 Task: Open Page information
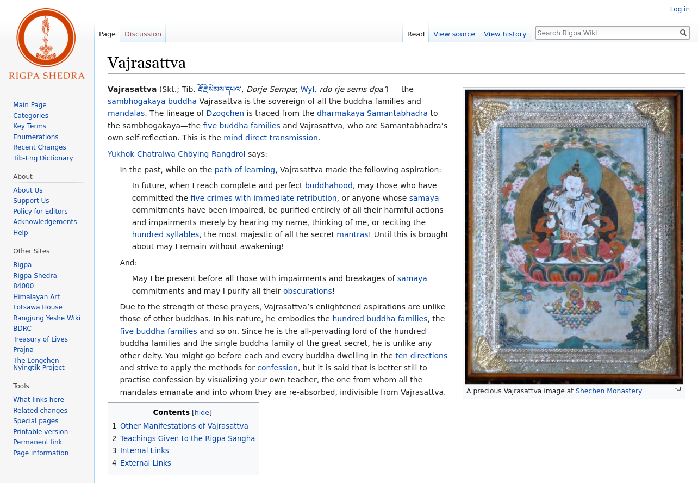pyautogui.click(x=41, y=453)
